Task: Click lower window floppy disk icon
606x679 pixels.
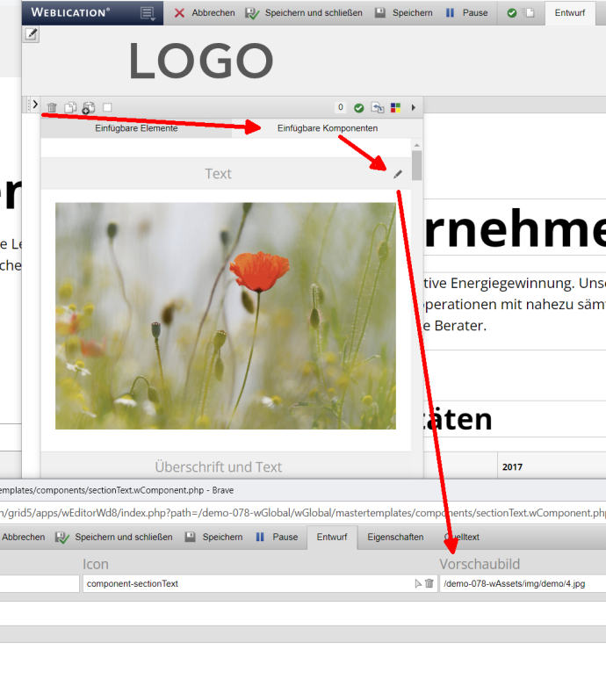Action: coord(190,537)
